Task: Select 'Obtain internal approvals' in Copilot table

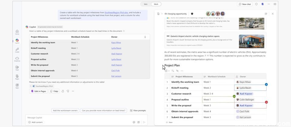Action: (43, 70)
